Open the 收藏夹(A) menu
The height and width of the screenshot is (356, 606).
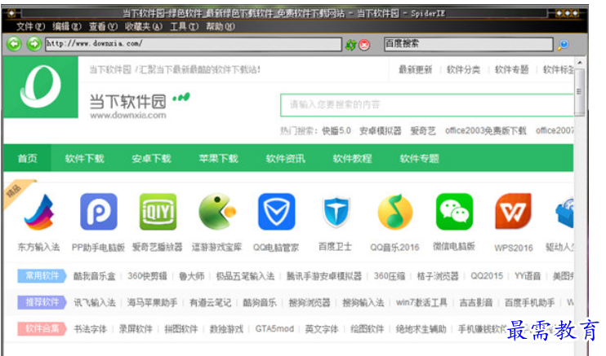point(144,27)
